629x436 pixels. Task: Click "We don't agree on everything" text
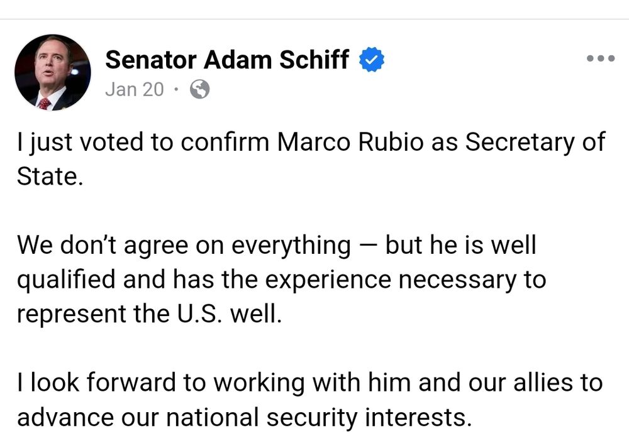(184, 245)
